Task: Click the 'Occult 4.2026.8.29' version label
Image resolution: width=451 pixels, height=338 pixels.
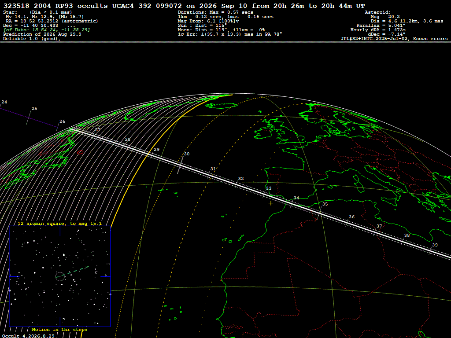Action: click(28, 336)
